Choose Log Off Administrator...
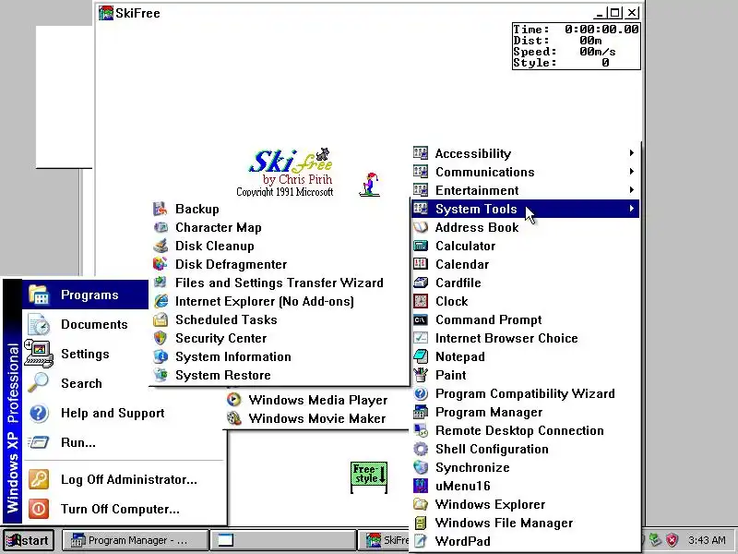The image size is (738, 554). coord(125,479)
